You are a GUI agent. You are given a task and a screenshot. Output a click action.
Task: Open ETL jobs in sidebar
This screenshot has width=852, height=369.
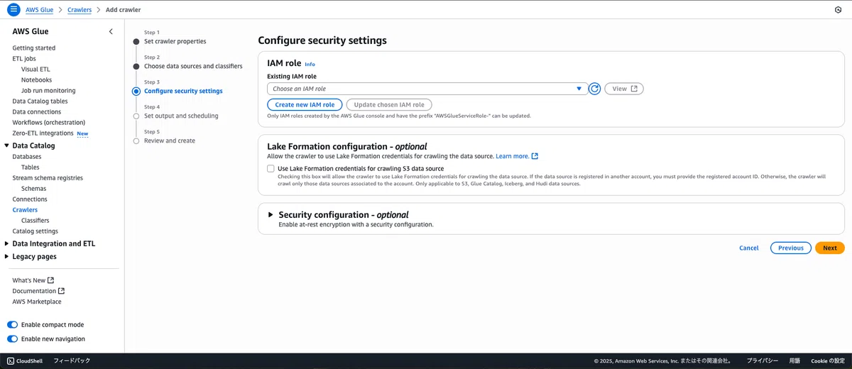[24, 59]
